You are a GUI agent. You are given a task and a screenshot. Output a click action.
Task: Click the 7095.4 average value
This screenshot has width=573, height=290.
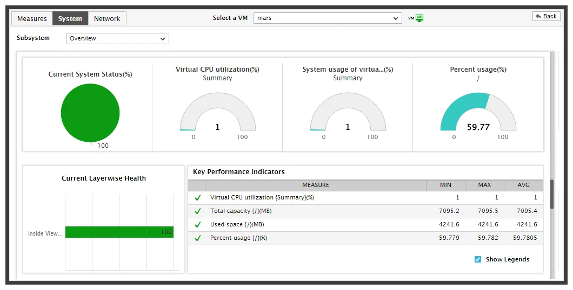coord(527,211)
